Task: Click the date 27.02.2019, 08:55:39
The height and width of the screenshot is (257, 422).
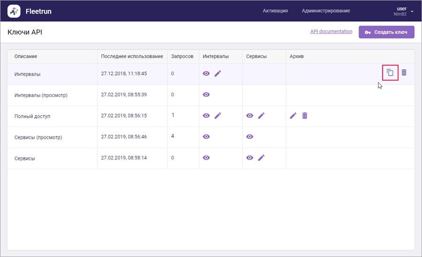Action: click(124, 94)
